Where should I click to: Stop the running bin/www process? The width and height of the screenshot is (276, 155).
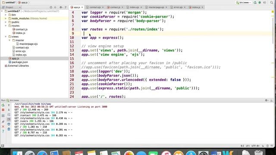click(x=3, y=110)
